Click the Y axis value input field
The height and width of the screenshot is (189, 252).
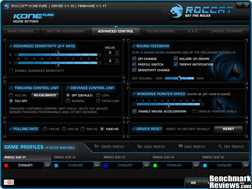(110, 61)
